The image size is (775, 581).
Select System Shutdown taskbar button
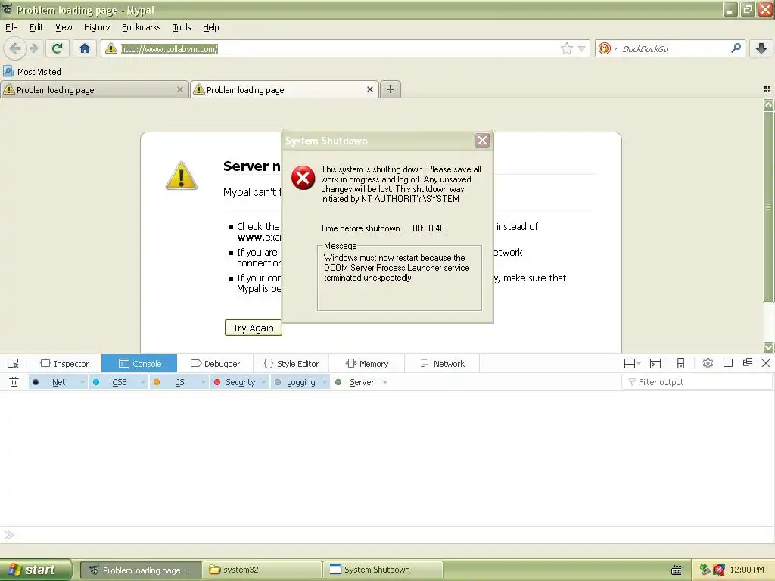pyautogui.click(x=382, y=570)
